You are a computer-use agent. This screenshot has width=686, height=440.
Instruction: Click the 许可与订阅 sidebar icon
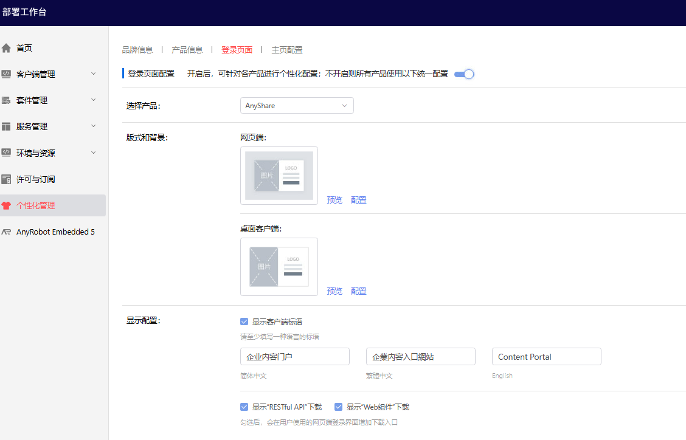click(x=7, y=179)
